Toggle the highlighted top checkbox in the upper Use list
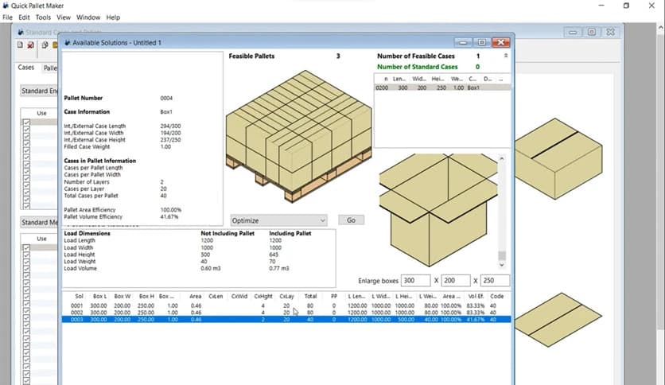Screen dimensions: 665x385 tap(27, 122)
